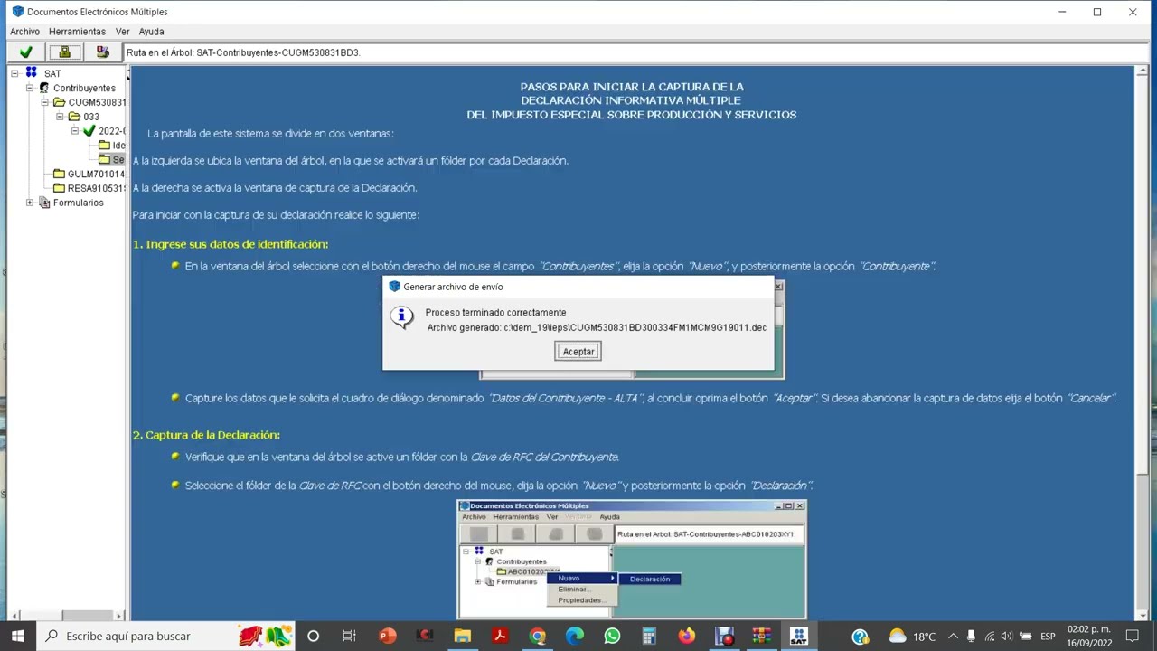Click the open folder icon next to CUGM530831
1157x651 pixels.
[60, 102]
